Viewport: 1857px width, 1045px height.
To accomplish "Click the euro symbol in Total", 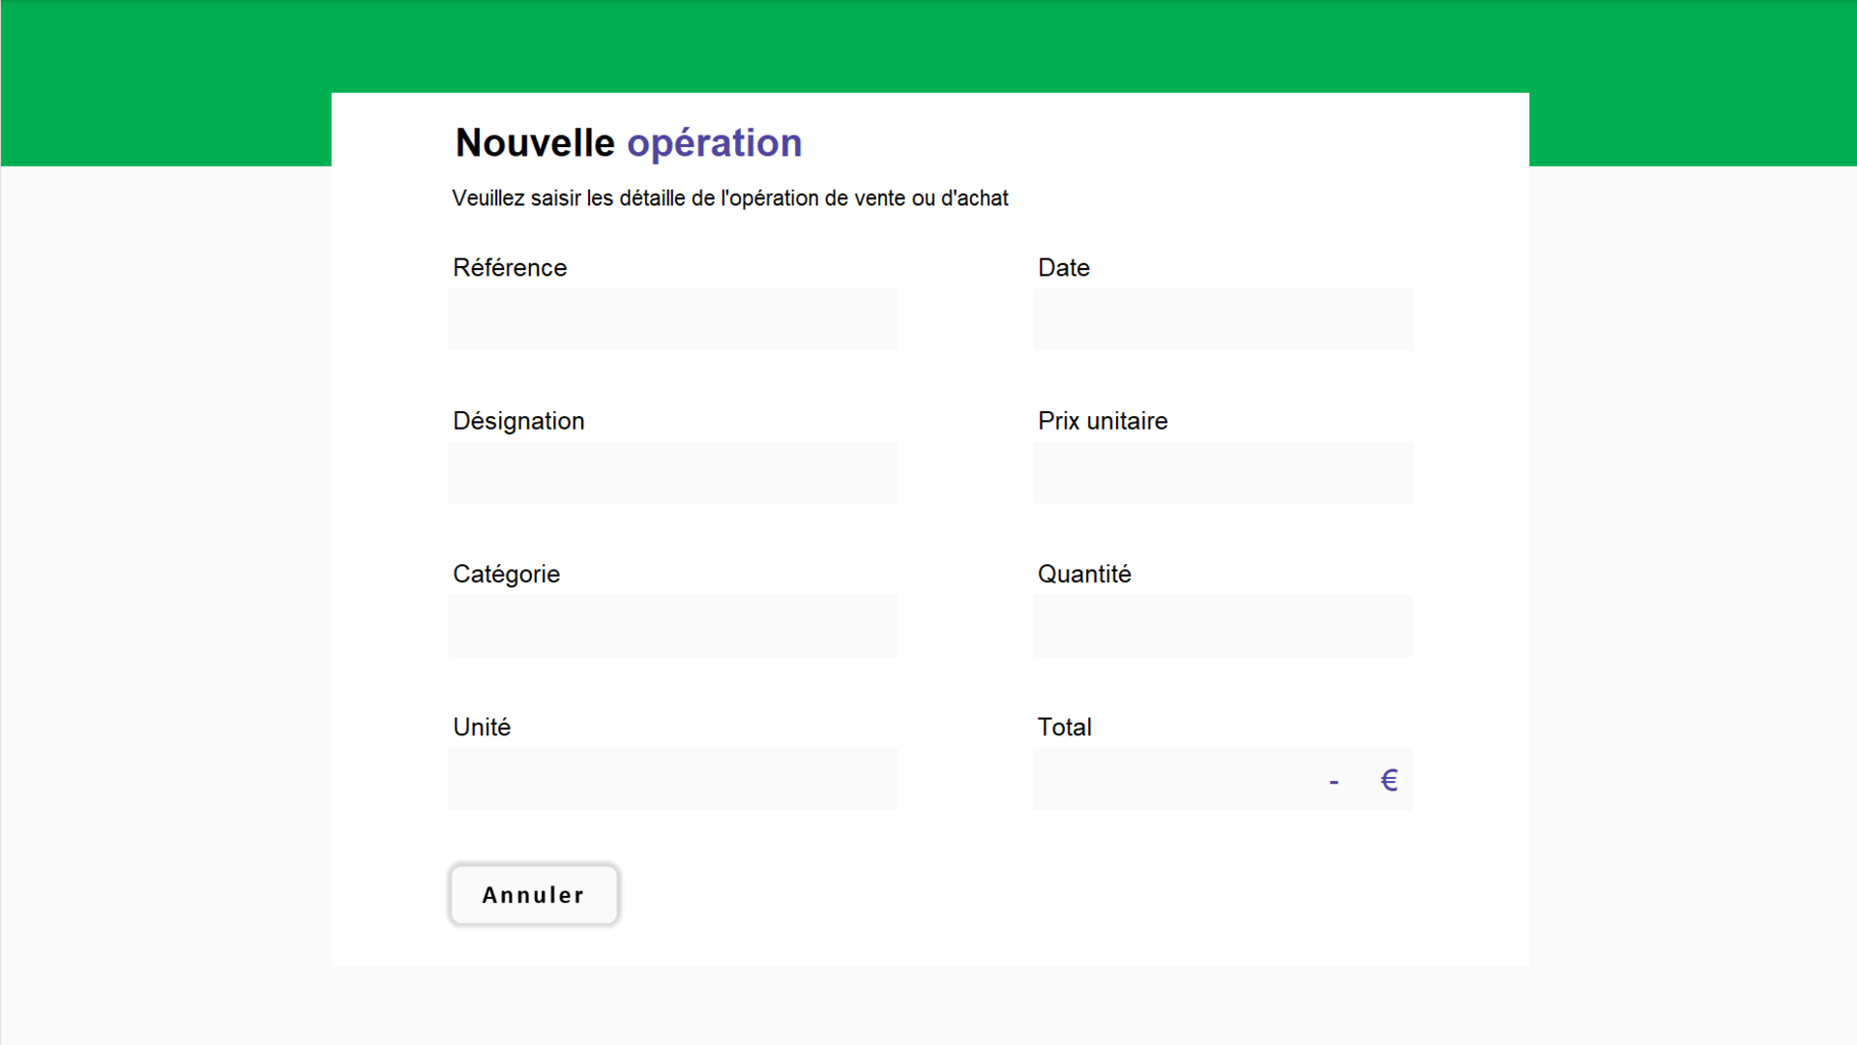I will point(1389,780).
